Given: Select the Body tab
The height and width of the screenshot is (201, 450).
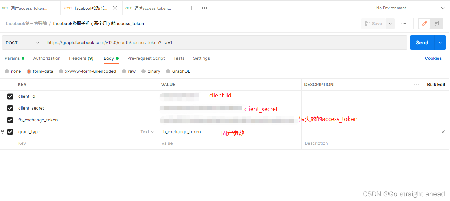Looking at the screenshot, I should pos(111,58).
